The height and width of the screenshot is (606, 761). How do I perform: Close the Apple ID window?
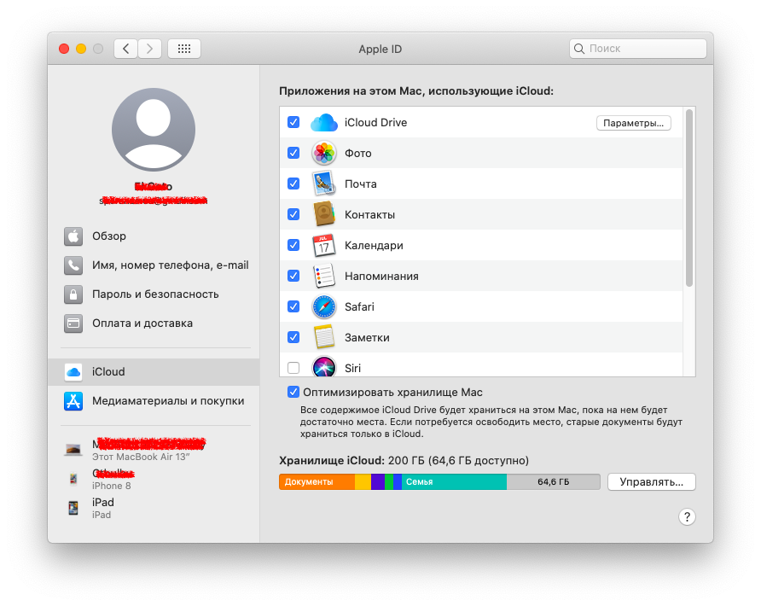[64, 49]
